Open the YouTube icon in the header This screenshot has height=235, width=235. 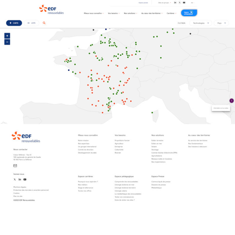(184, 3)
